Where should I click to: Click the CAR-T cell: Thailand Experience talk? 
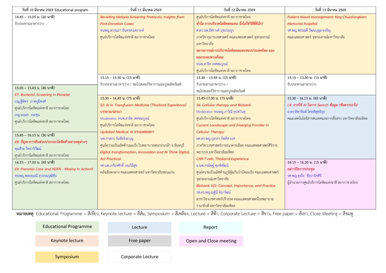pos(222,159)
